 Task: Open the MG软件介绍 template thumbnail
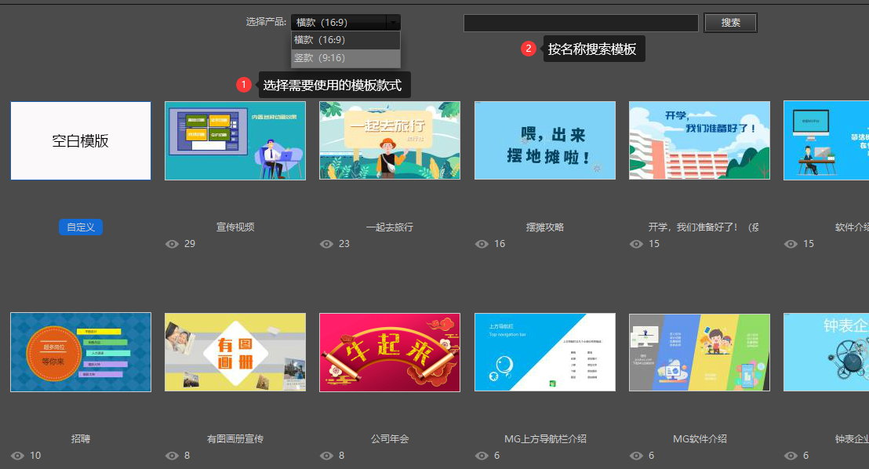pyautogui.click(x=700, y=352)
